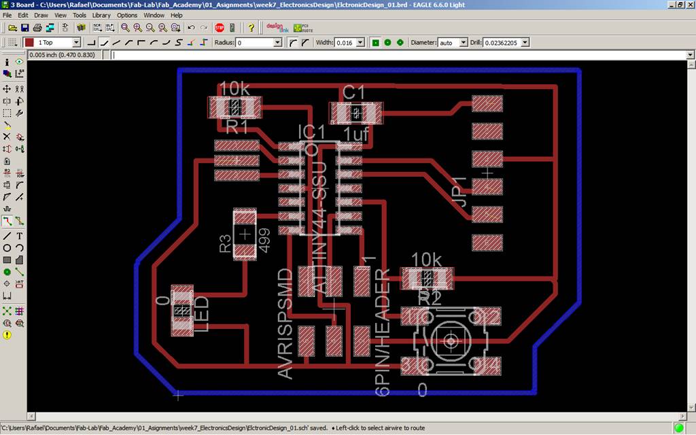This screenshot has height=435, width=696.
Task: Select the Dimension tool
Action: [7, 296]
